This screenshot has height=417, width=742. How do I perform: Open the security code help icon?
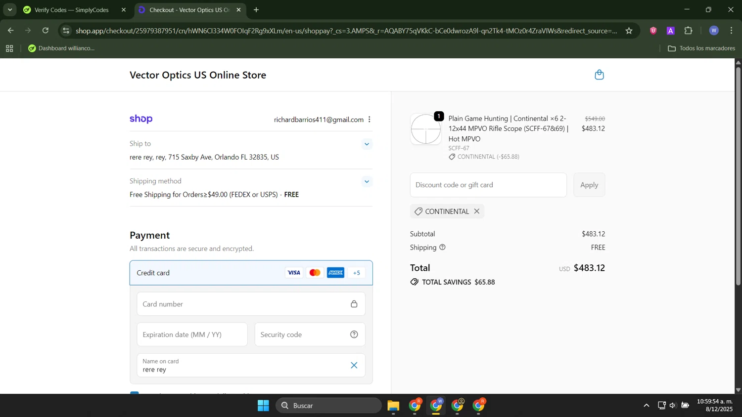354,334
